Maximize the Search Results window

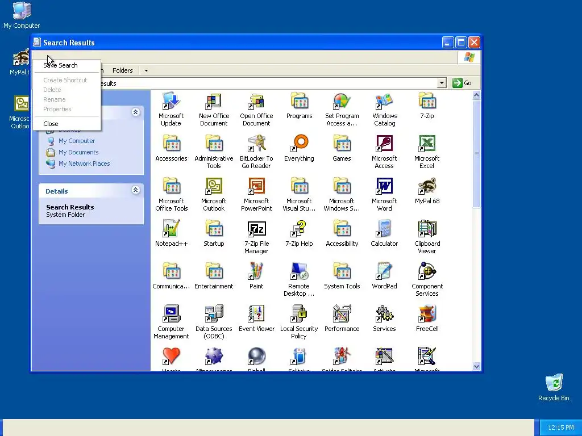(461, 43)
